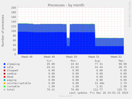132x99 pixels.
Task: Click the 200 y-axis tick label
Action: [x=14, y=8]
